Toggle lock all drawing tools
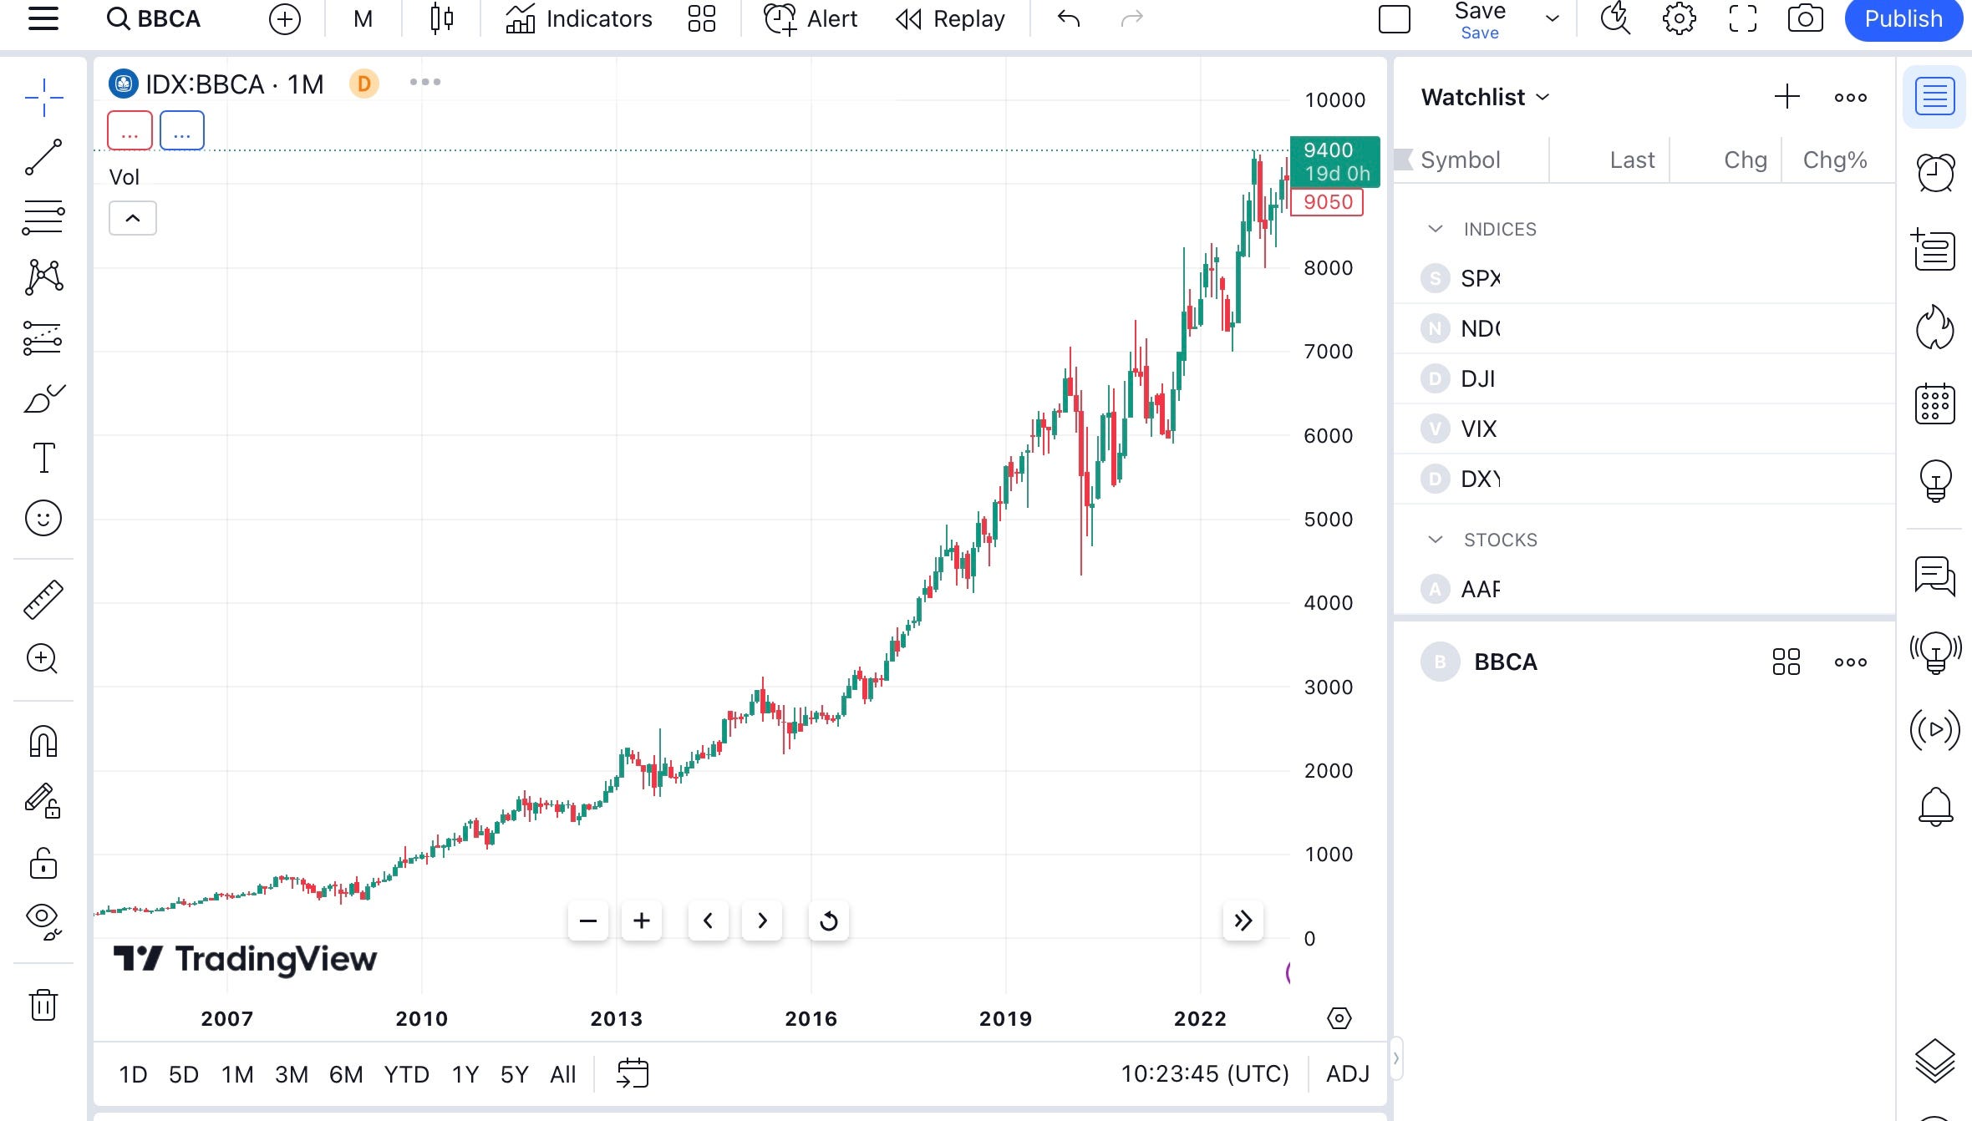 coord(43,863)
